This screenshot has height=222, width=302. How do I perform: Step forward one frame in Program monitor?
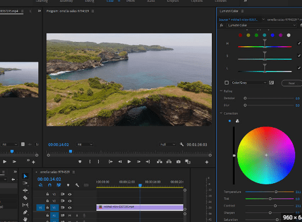(x=138, y=162)
